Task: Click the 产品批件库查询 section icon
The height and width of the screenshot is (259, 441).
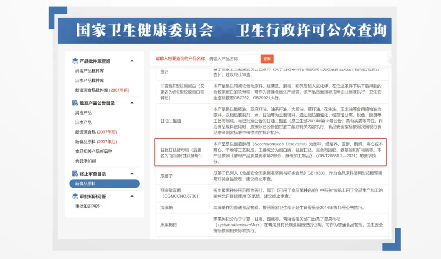Action: pyautogui.click(x=75, y=61)
